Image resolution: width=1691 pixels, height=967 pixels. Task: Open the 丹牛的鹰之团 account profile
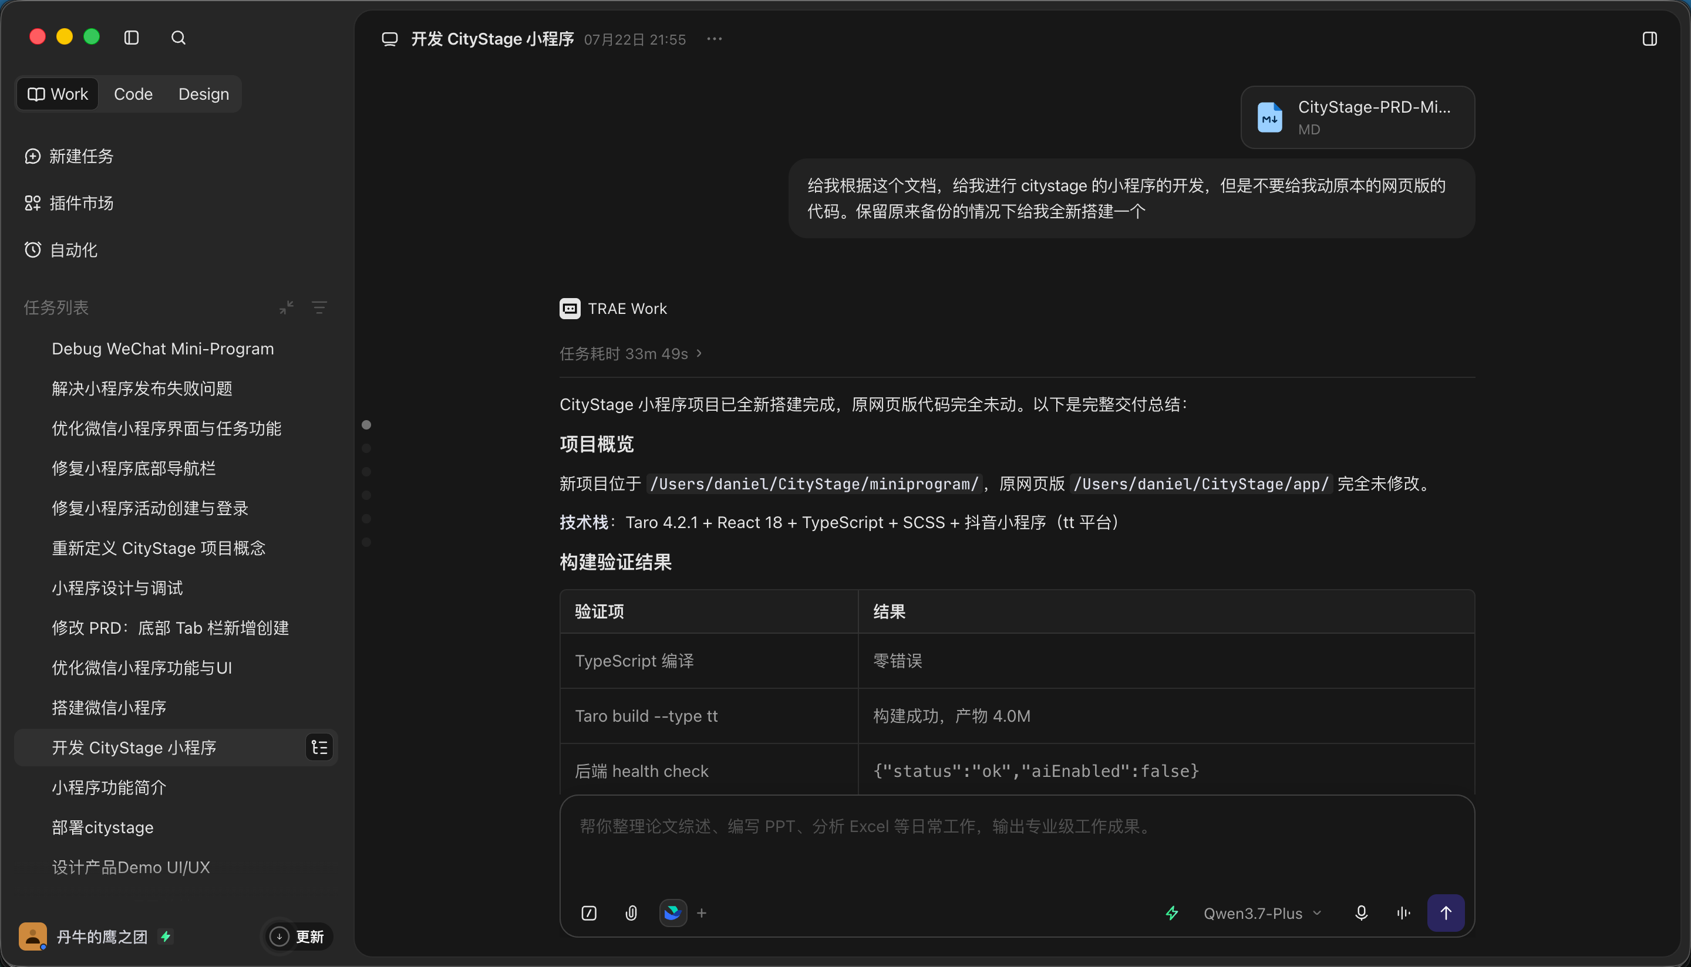click(x=102, y=936)
